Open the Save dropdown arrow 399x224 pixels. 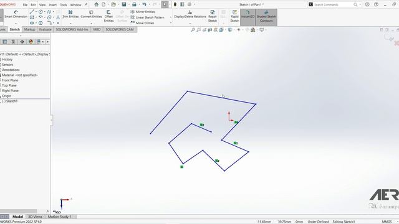pos(129,4)
